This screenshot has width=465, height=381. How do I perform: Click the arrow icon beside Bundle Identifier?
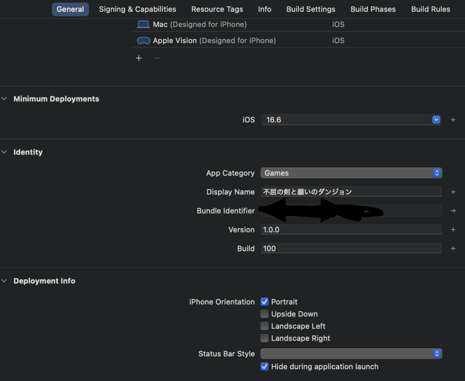(x=453, y=211)
